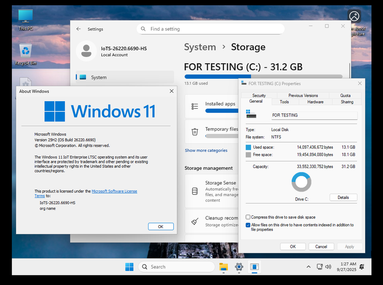Open the notification bell icon in tray
The width and height of the screenshot is (383, 285).
[362, 267]
